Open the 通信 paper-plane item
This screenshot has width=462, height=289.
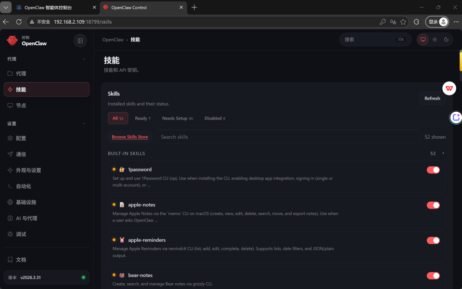coord(47,154)
